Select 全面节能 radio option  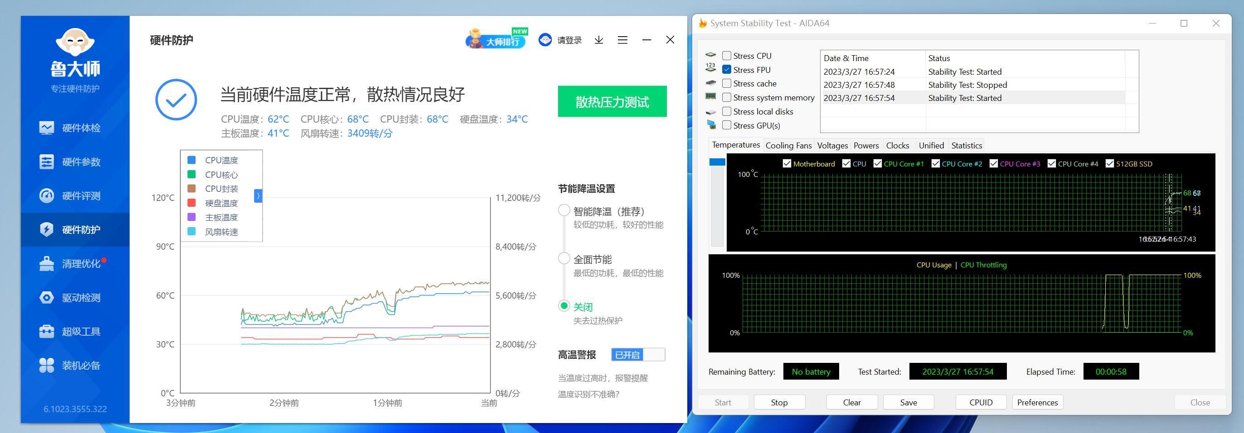pos(564,258)
